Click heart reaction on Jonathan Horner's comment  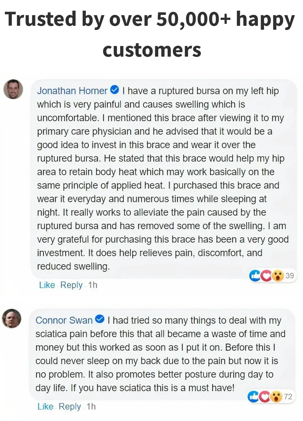pyautogui.click(x=266, y=276)
